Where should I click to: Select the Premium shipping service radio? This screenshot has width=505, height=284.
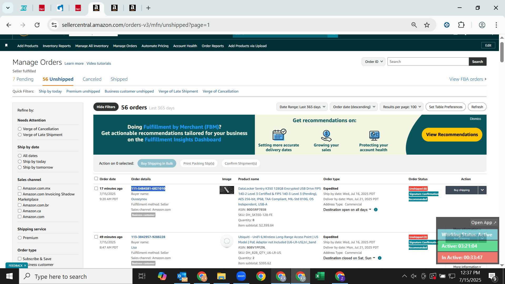pos(20,238)
